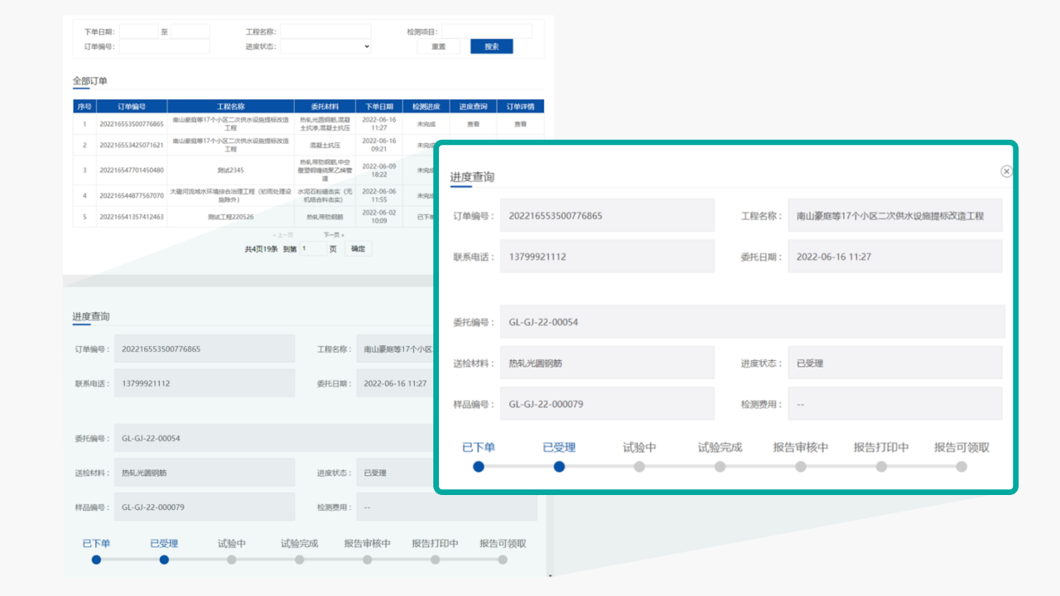
Task: Click 已下单 step dot in enlarged popup
Action: [x=479, y=466]
